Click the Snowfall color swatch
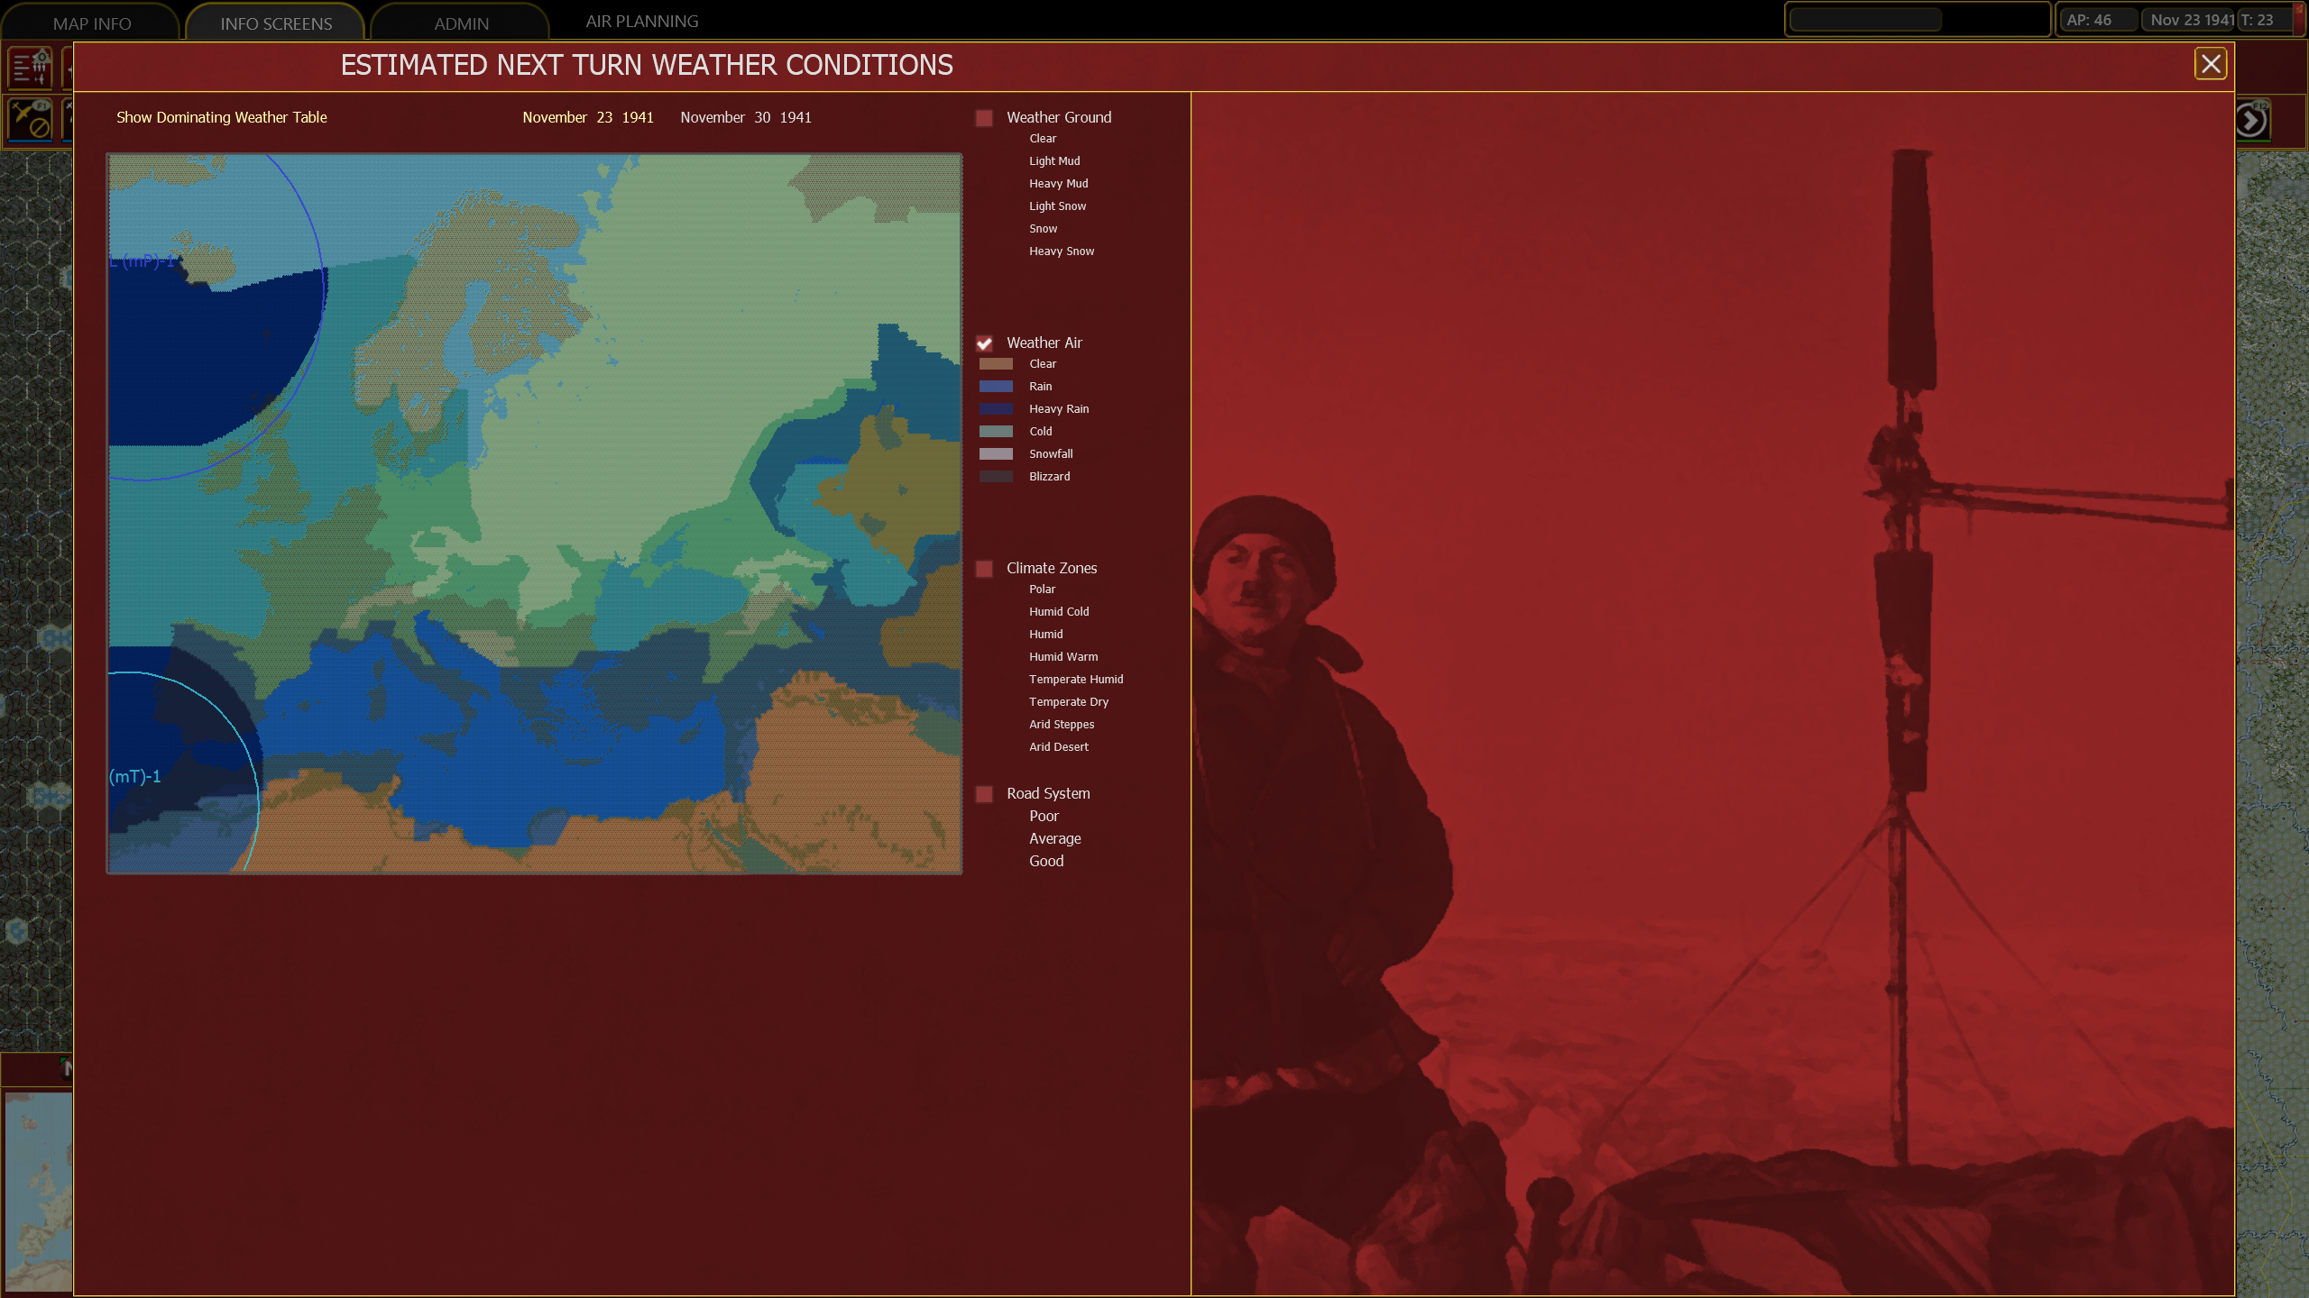The width and height of the screenshot is (2309, 1298). point(996,454)
